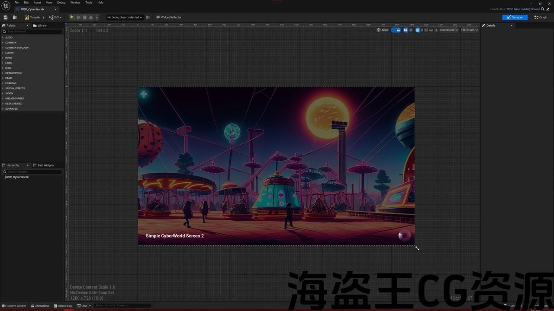Open the Screen Size dropdown
The width and height of the screenshot is (554, 311).
(448, 30)
